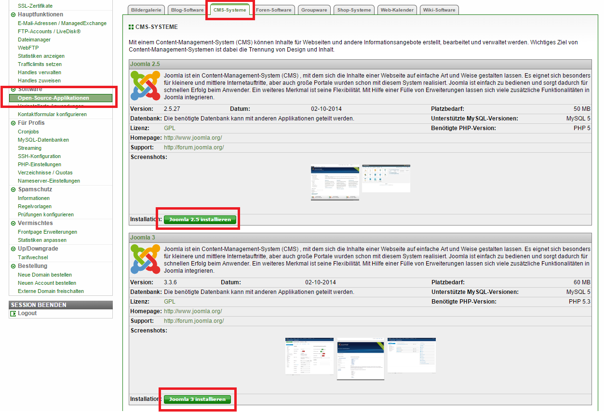
Task: Click the GPL license link for Joomla 3
Action: 170,302
